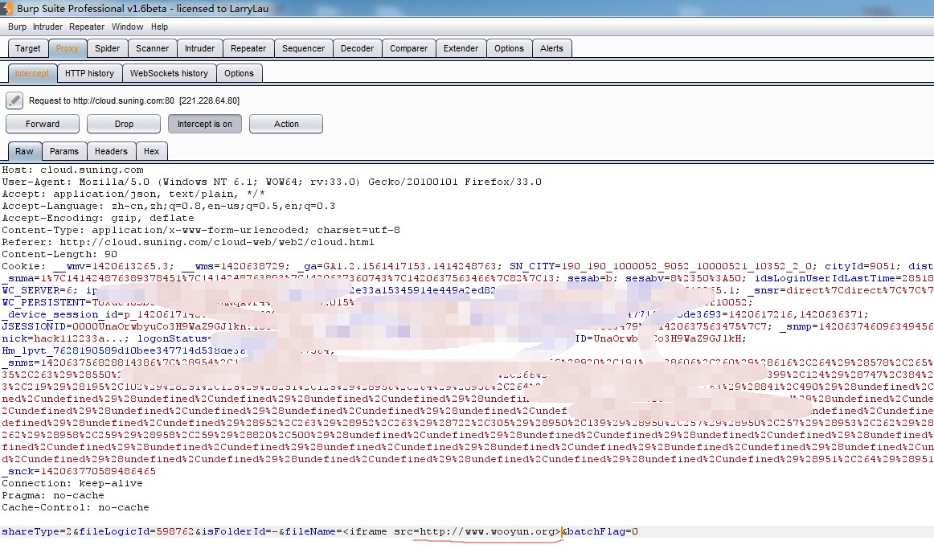Viewport: 934px width, 545px height.
Task: Open the Burp menu
Action: [17, 27]
